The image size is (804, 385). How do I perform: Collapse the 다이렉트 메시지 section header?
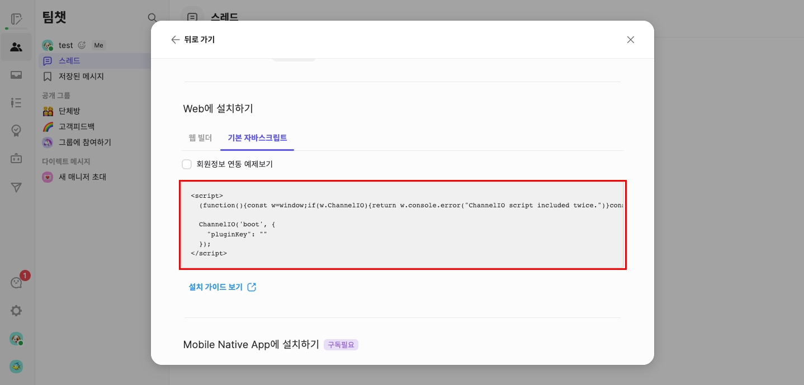(66, 161)
